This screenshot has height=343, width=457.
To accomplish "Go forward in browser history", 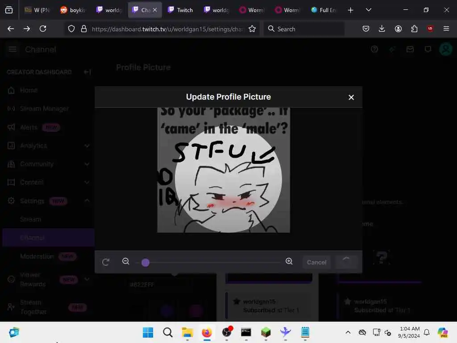I will [x=27, y=29].
